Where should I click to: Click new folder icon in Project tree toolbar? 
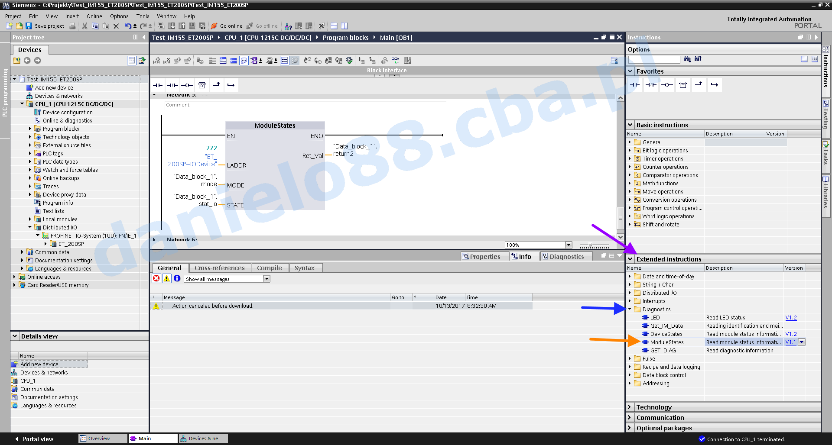point(17,61)
